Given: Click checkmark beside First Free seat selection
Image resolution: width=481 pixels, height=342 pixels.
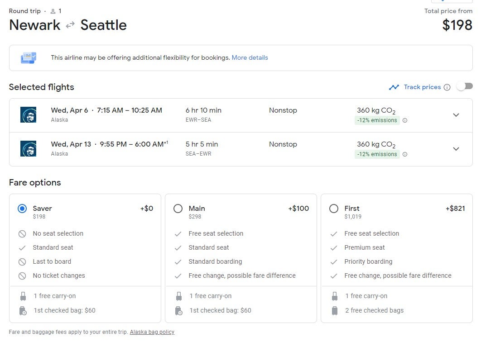Looking at the screenshot, I should click(334, 234).
